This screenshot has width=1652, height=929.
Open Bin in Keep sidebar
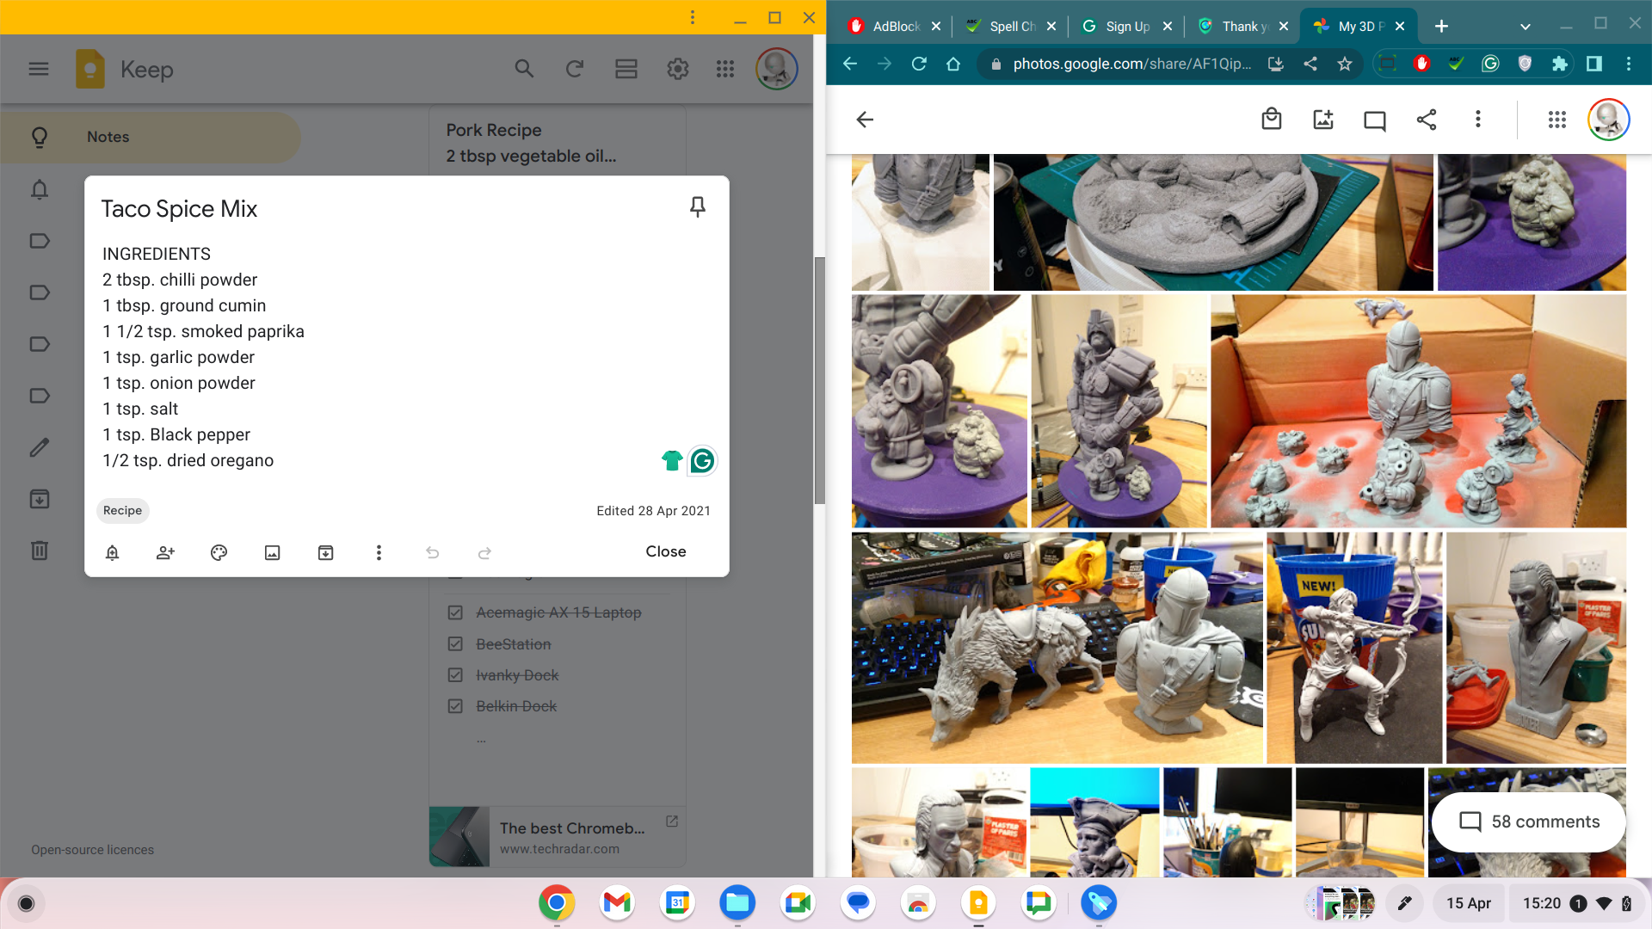pyautogui.click(x=40, y=551)
